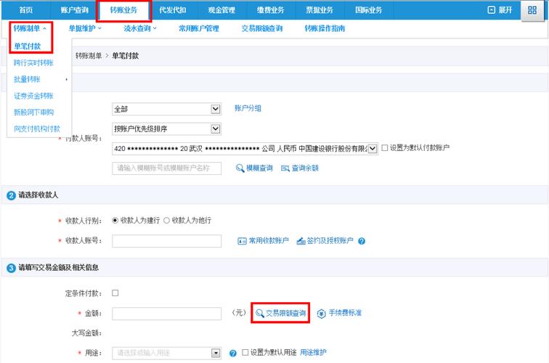Open the payer account number dropdown
The height and width of the screenshot is (363, 549).
click(x=245, y=148)
